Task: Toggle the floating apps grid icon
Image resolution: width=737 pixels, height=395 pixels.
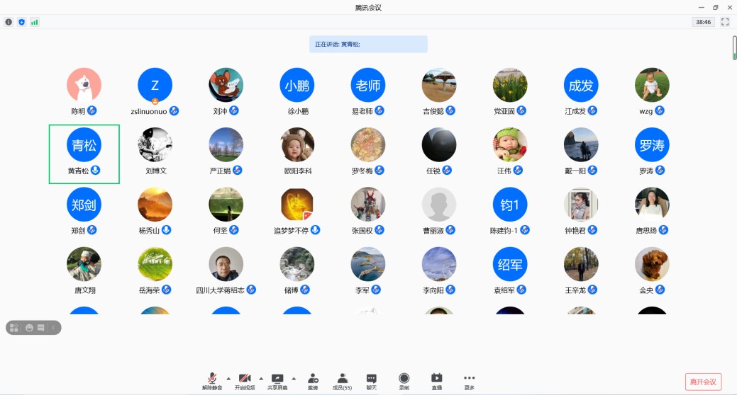Action: (x=14, y=328)
